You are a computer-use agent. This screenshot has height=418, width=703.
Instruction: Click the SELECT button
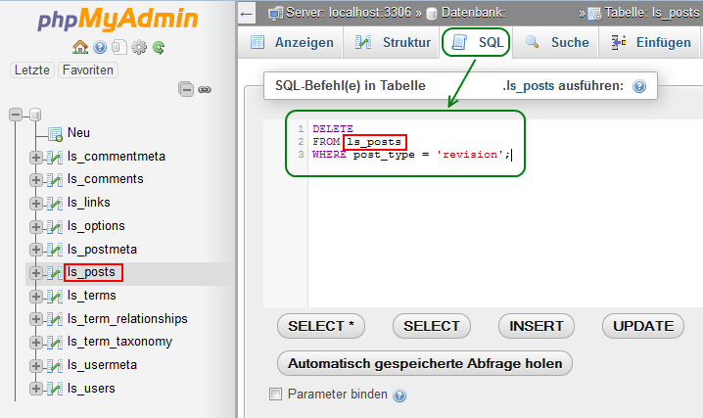coord(432,326)
